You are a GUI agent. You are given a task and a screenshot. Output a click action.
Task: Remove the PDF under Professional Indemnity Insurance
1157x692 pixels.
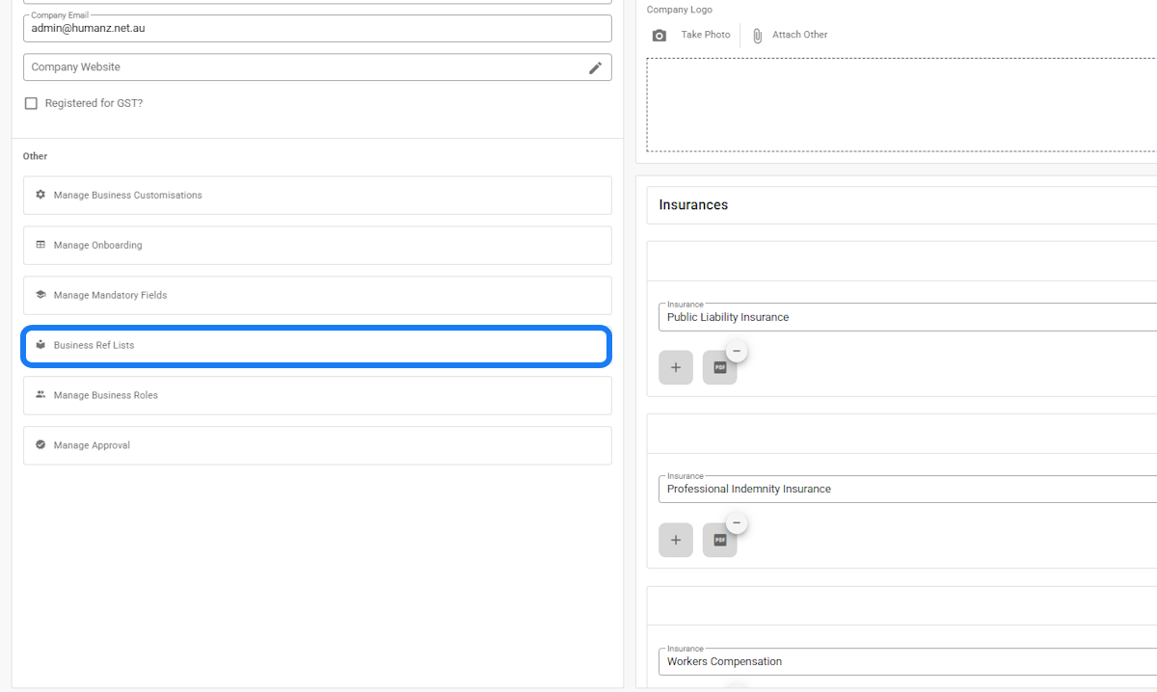tap(737, 523)
